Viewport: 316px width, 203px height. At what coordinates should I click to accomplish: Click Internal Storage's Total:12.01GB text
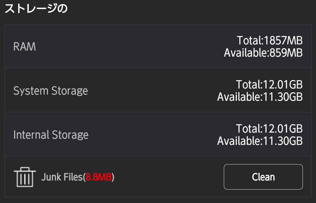(269, 129)
